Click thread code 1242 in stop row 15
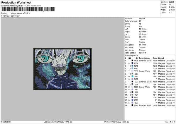The height and width of the screenshot is (124, 176). tap(155, 97)
